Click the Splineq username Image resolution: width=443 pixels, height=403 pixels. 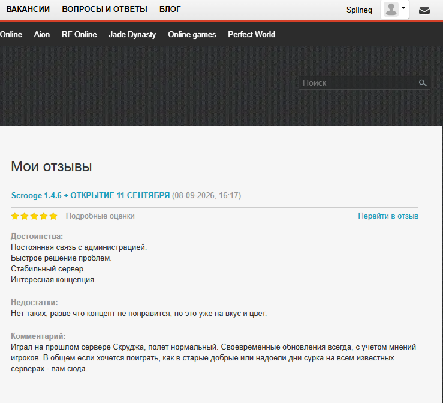pos(359,10)
